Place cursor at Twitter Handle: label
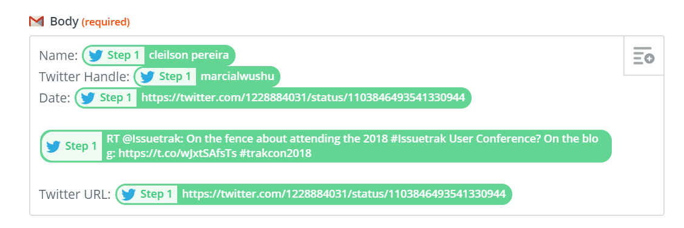The width and height of the screenshot is (684, 228). [84, 77]
